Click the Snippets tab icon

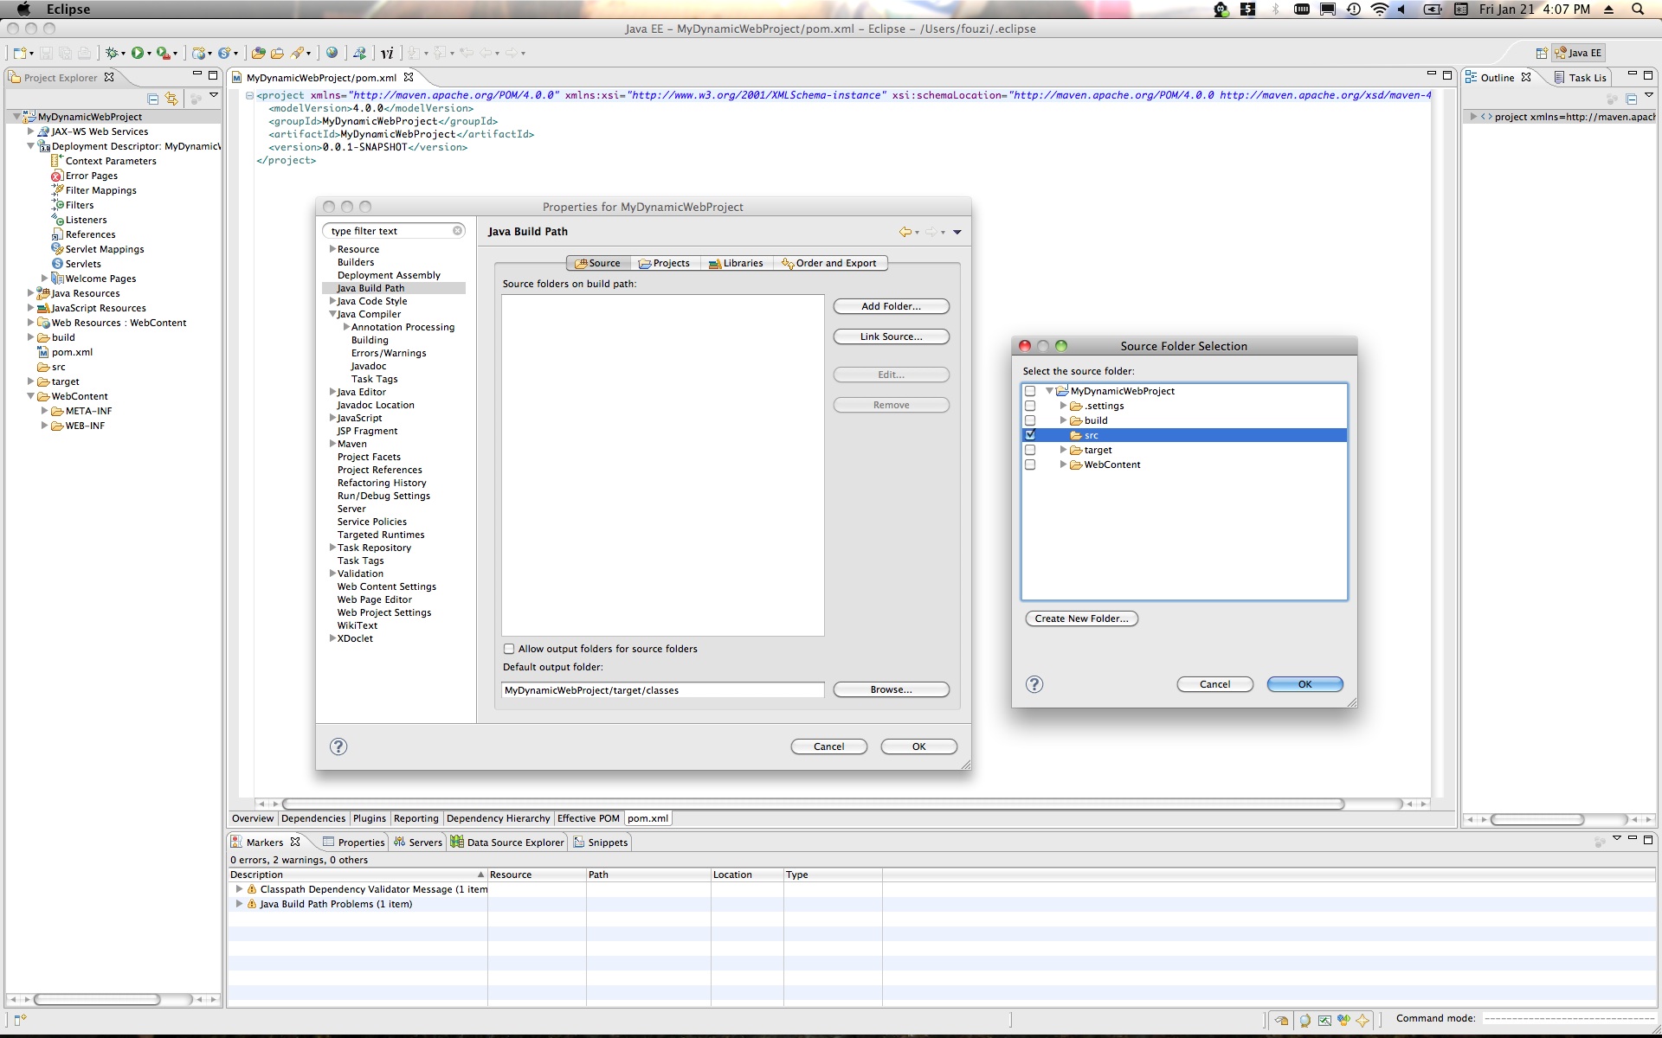[x=578, y=842]
